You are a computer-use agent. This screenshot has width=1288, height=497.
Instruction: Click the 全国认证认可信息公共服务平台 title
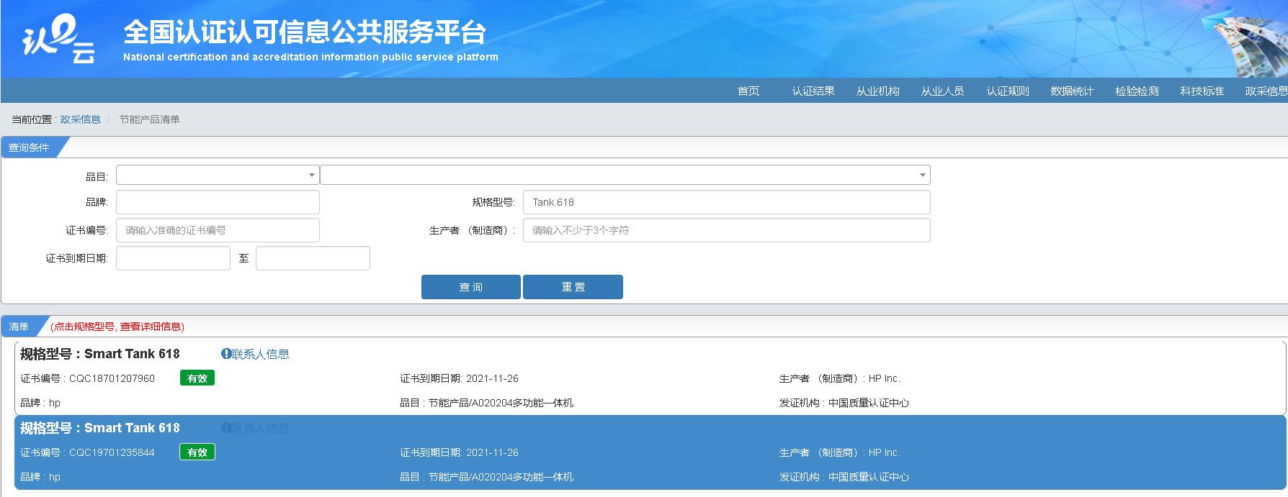click(x=305, y=32)
